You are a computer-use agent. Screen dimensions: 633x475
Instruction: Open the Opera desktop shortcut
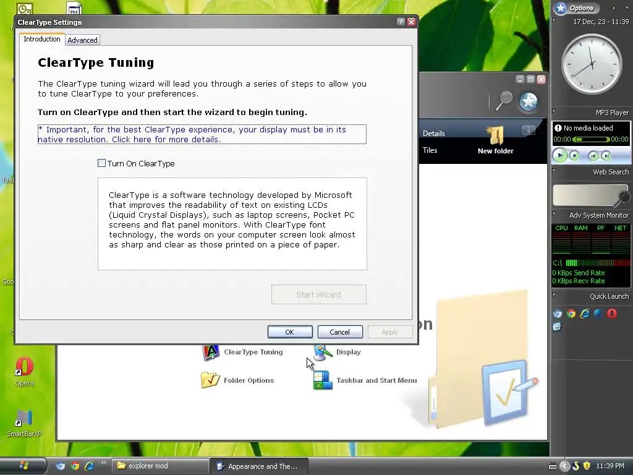click(x=24, y=371)
